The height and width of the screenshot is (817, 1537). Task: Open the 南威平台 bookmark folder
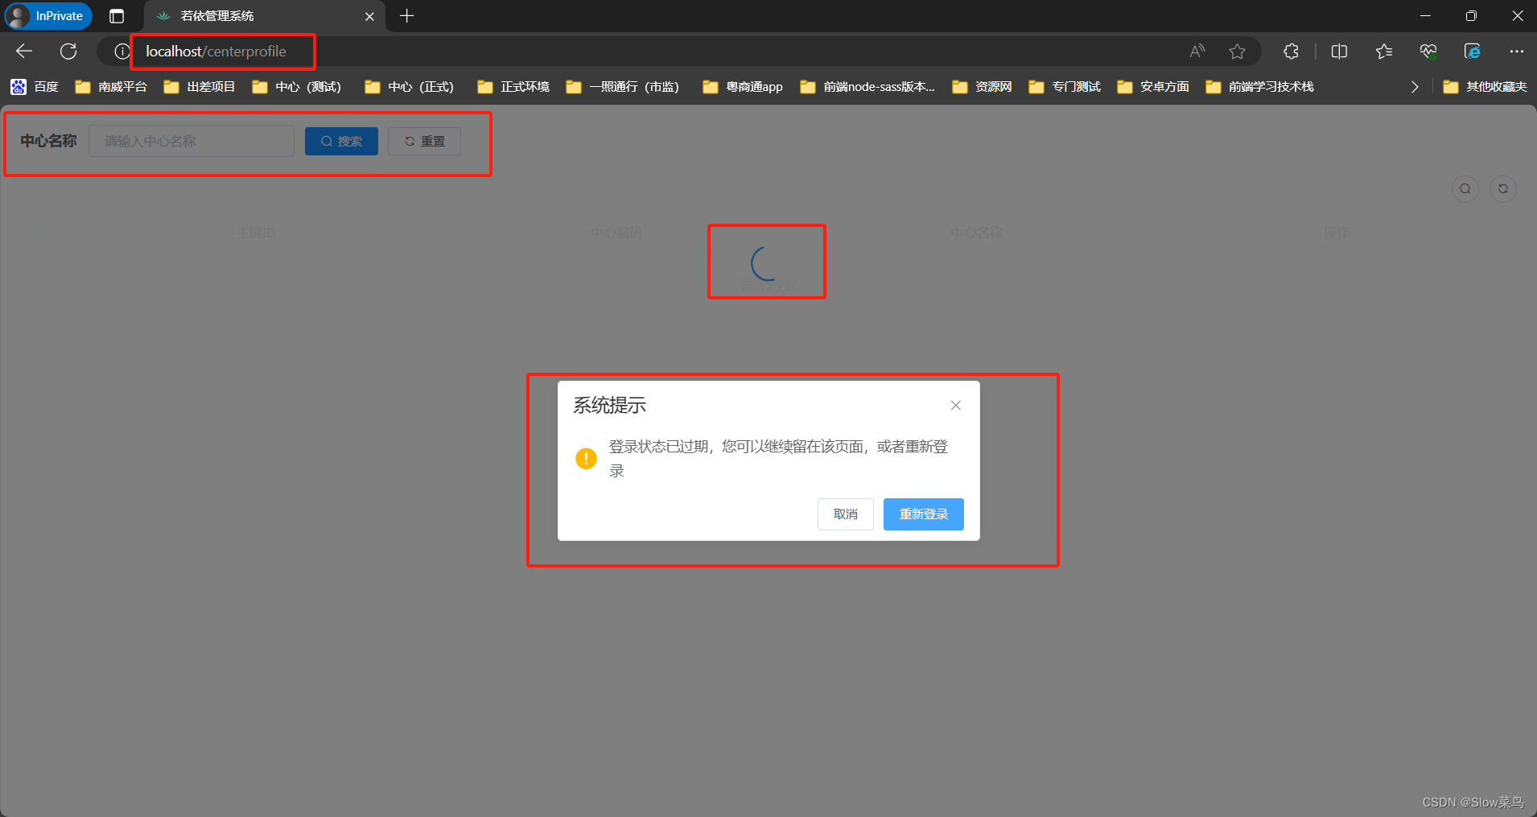pos(111,87)
